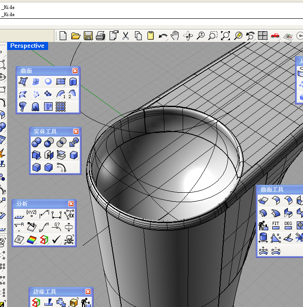Click the gear-shaped icon in 边缘工具
This screenshot has height=307, width=303.
[61, 302]
